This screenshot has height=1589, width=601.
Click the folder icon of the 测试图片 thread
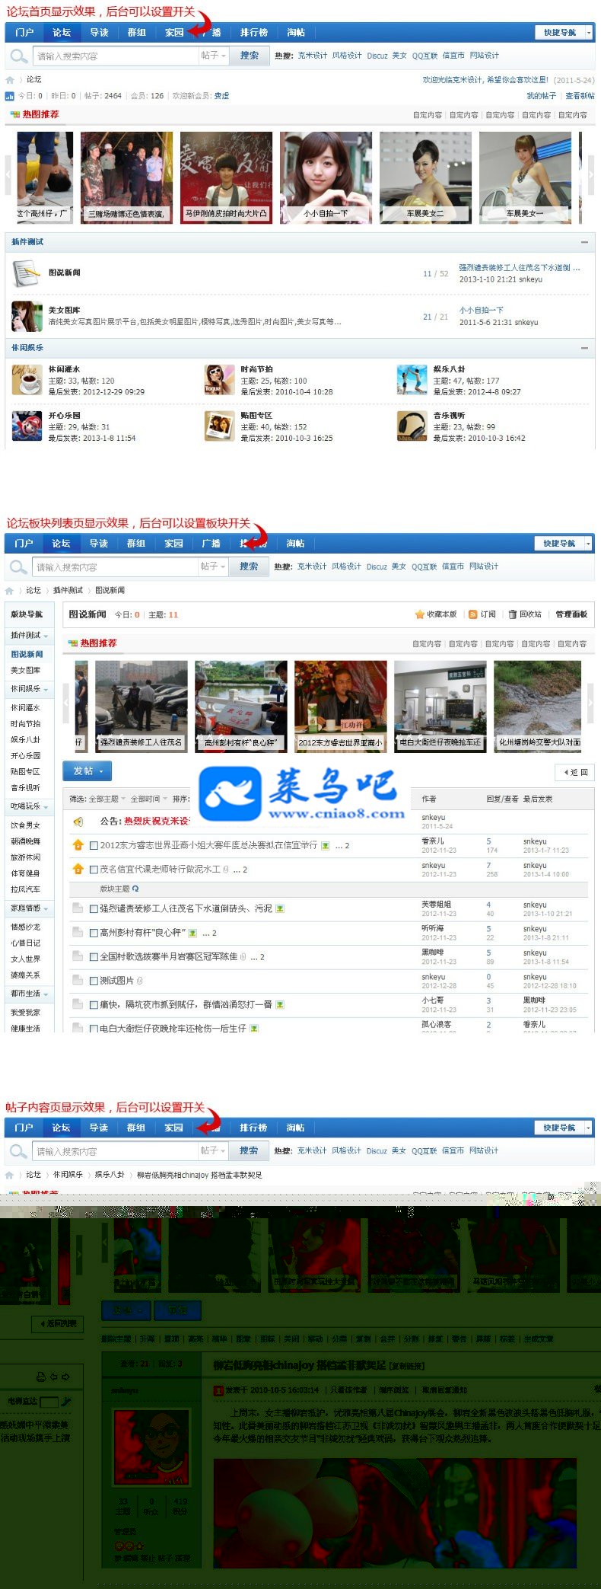[x=78, y=981]
